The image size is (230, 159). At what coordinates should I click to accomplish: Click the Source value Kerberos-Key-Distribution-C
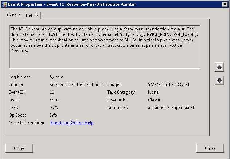pyautogui.click(x=77, y=85)
